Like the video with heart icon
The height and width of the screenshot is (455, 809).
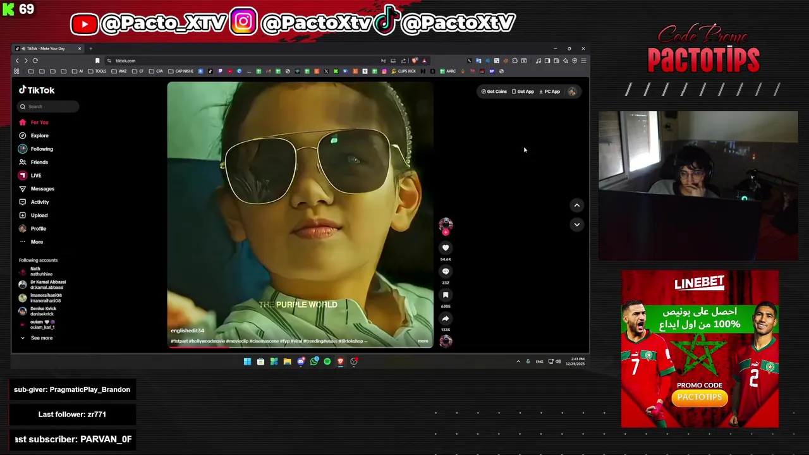point(446,248)
